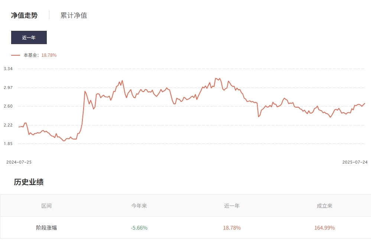Image resolution: width=371 pixels, height=240 pixels.
Task: Click the 164.99% since-inception value
Action: [325, 228]
